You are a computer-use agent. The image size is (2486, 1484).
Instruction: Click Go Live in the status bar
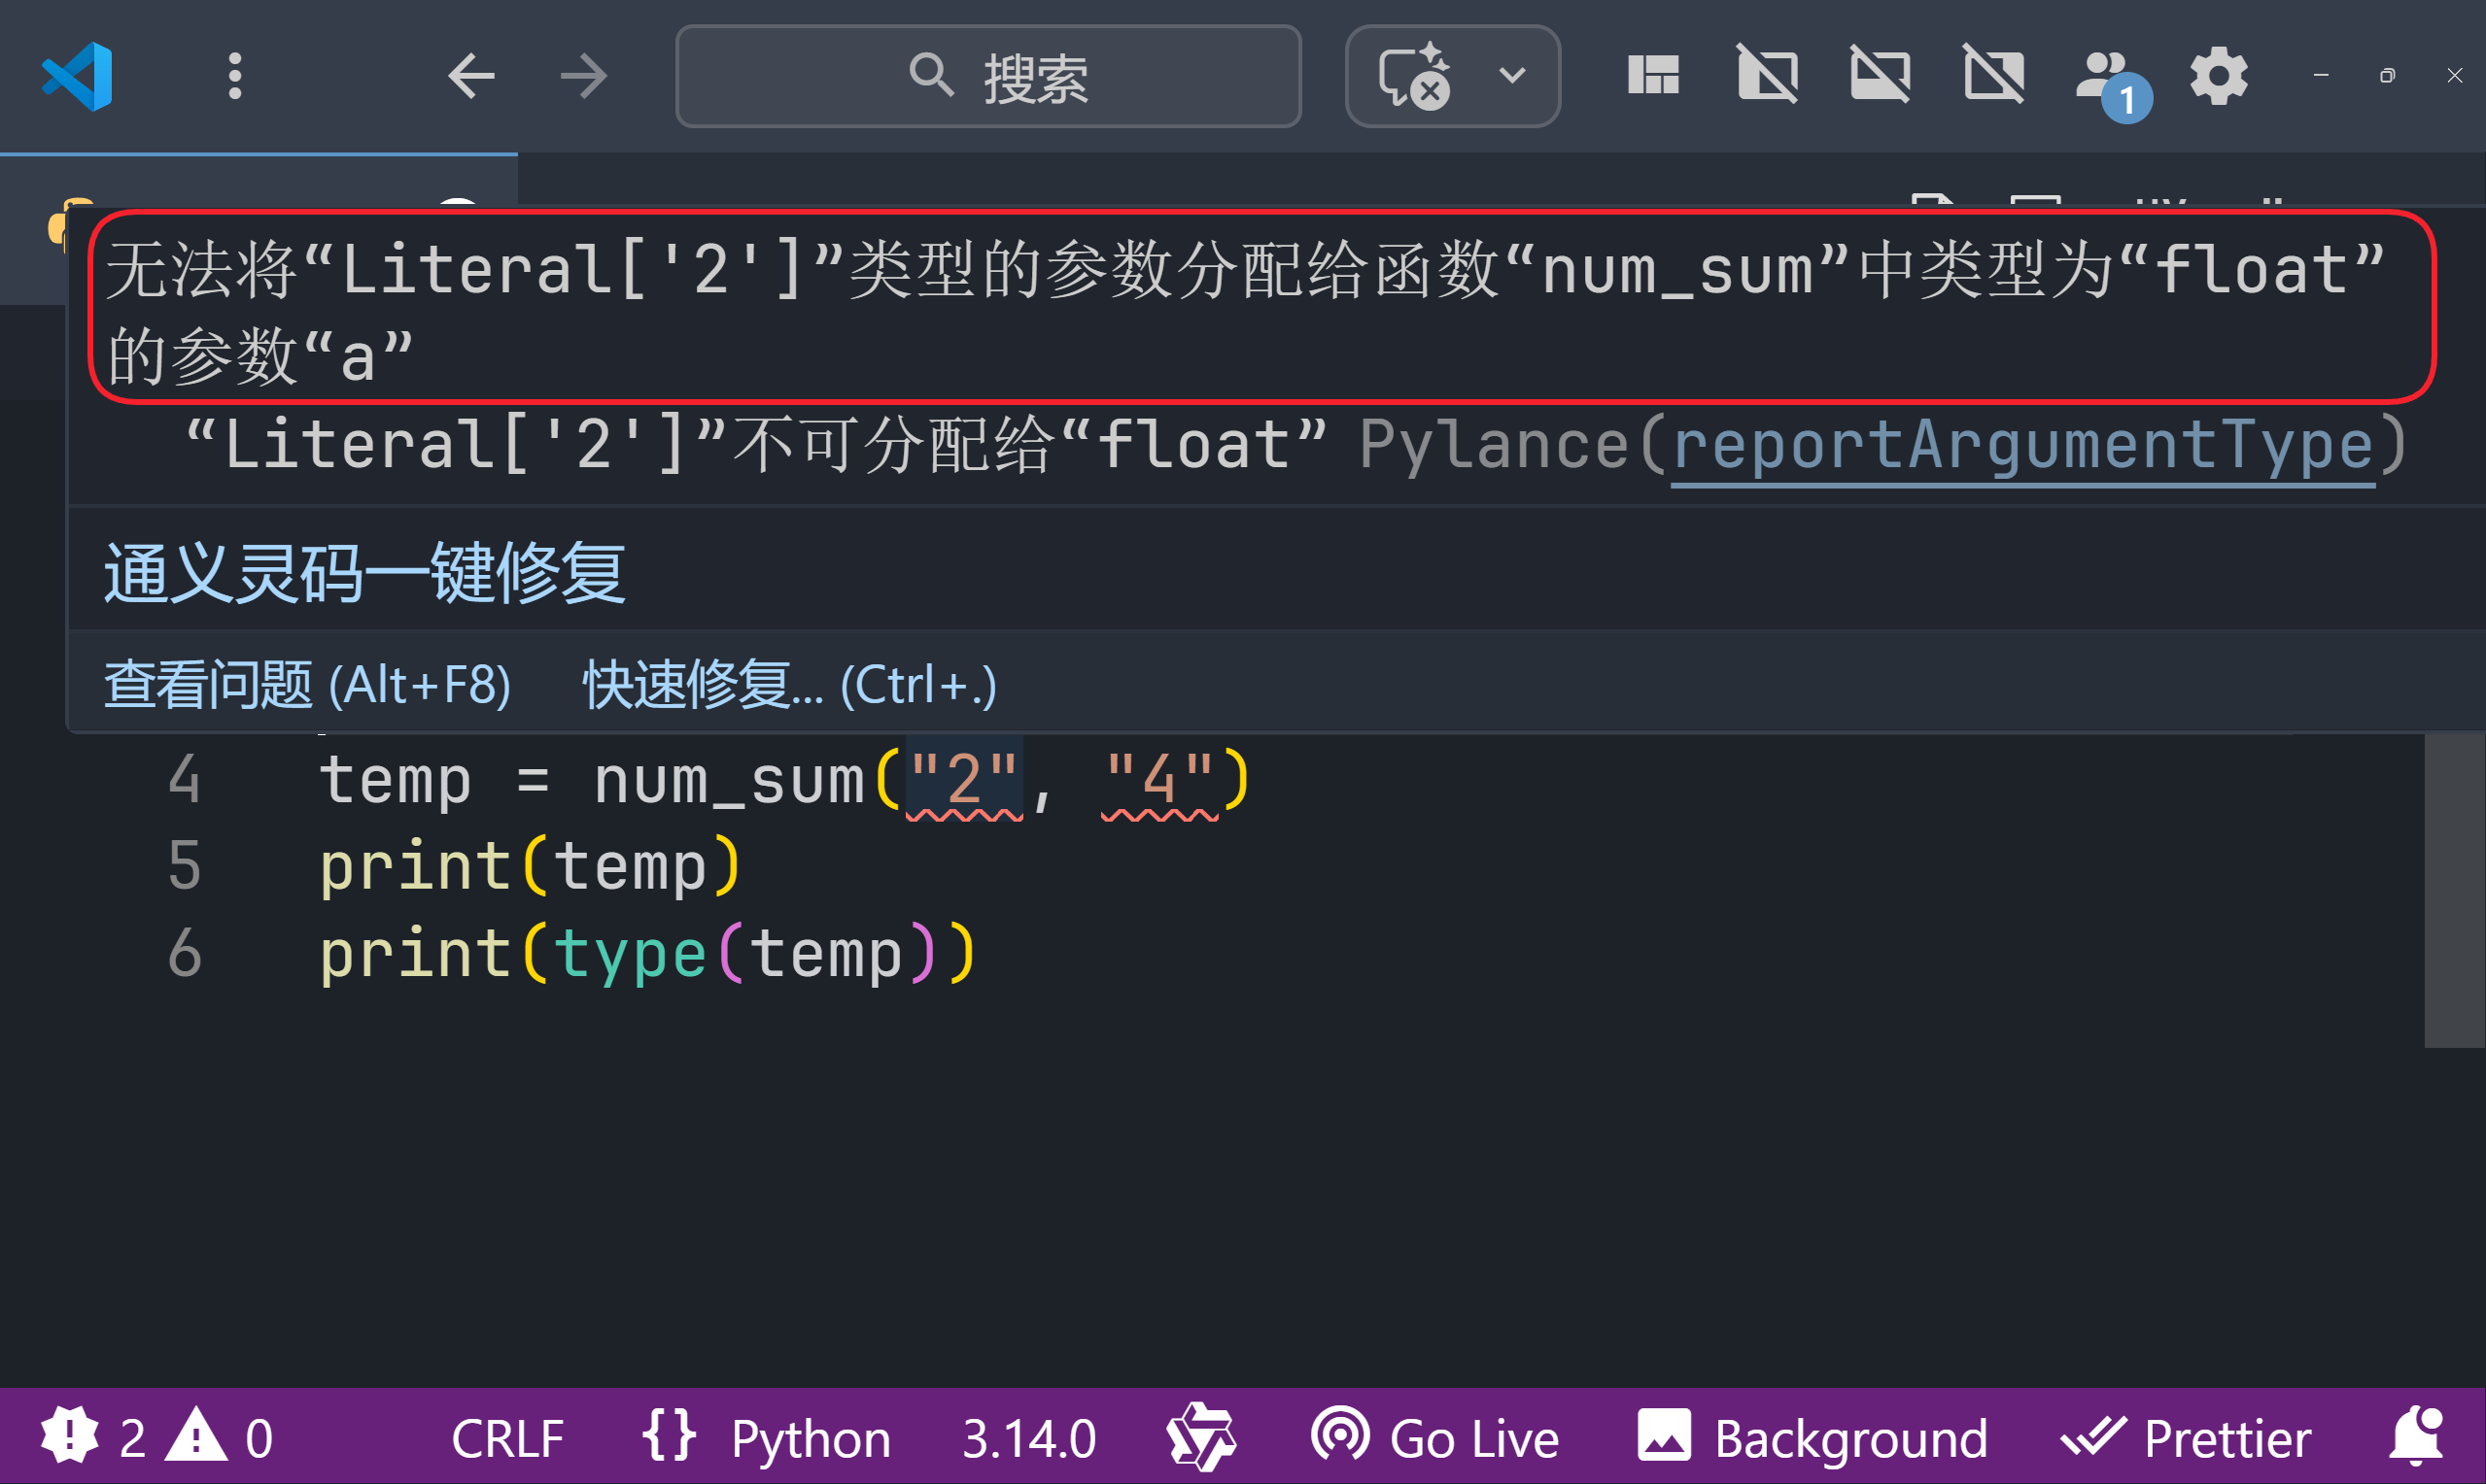1435,1439
